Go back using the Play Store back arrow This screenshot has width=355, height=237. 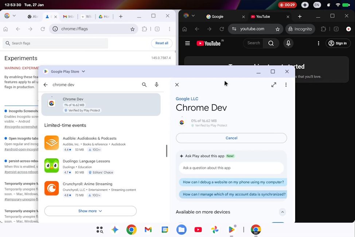point(45,84)
